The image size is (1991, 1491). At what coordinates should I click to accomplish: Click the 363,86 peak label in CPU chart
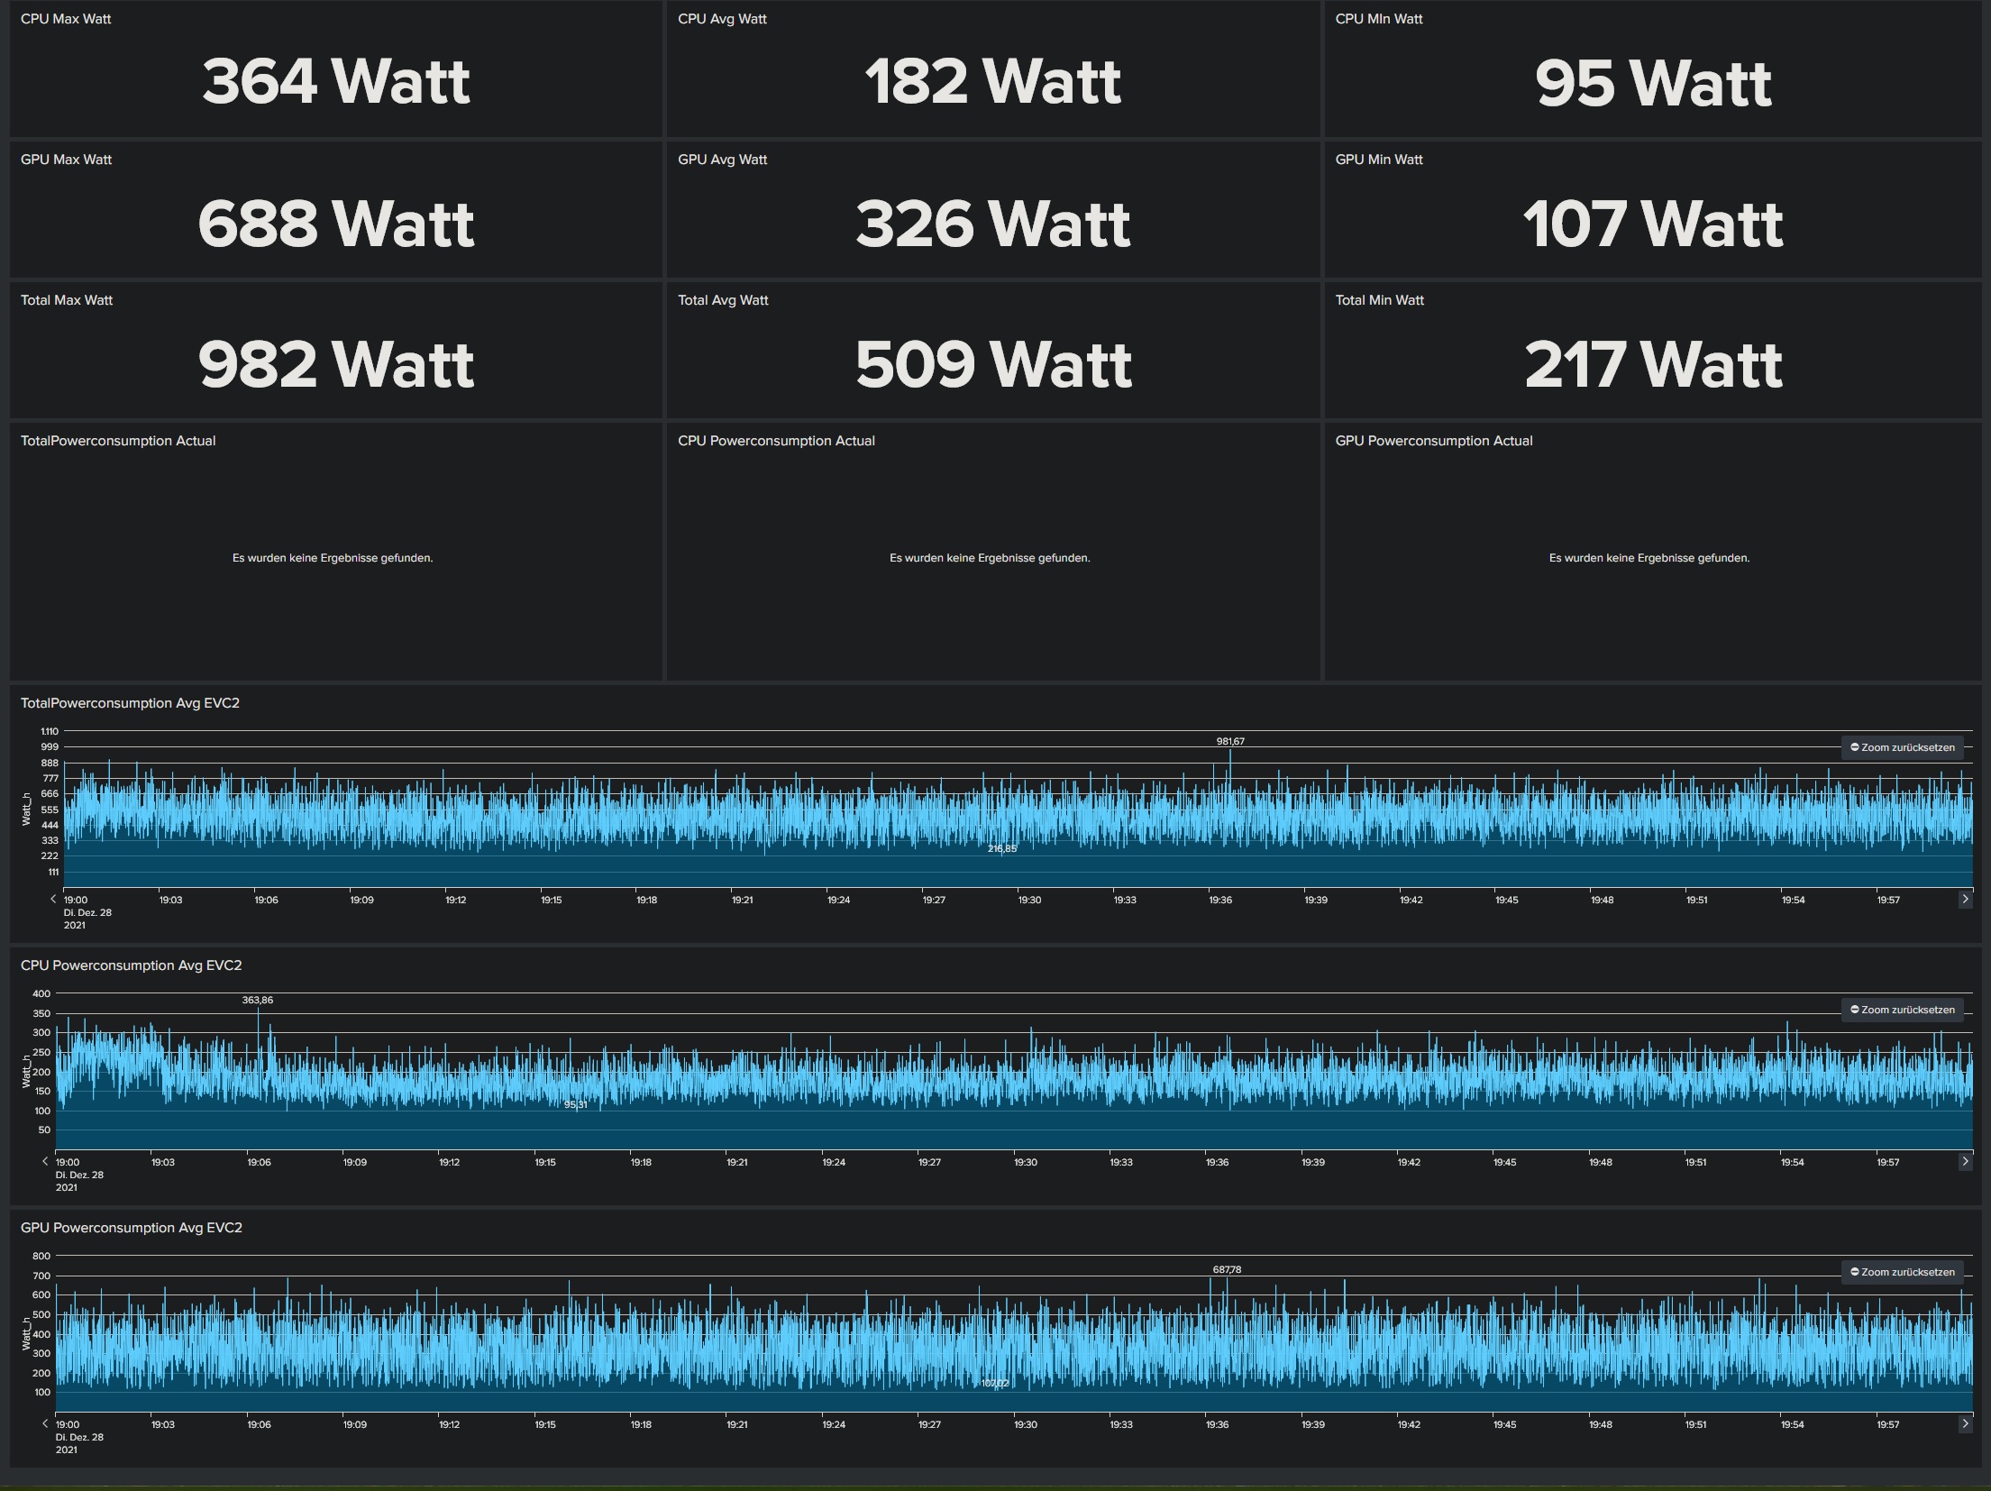(257, 1000)
